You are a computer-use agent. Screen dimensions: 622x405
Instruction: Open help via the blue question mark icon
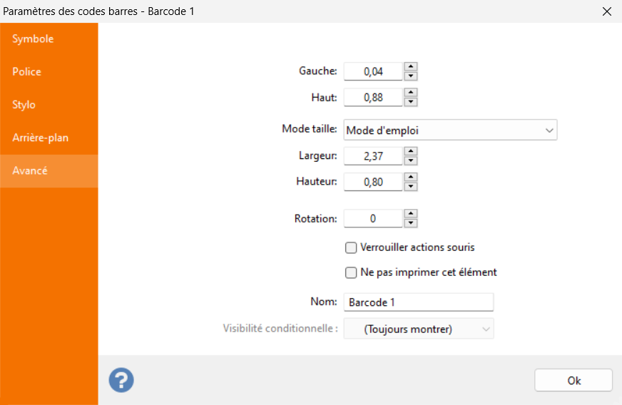(x=121, y=380)
